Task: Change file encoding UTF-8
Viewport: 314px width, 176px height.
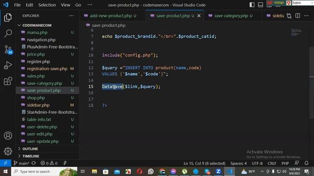Action: [257, 163]
